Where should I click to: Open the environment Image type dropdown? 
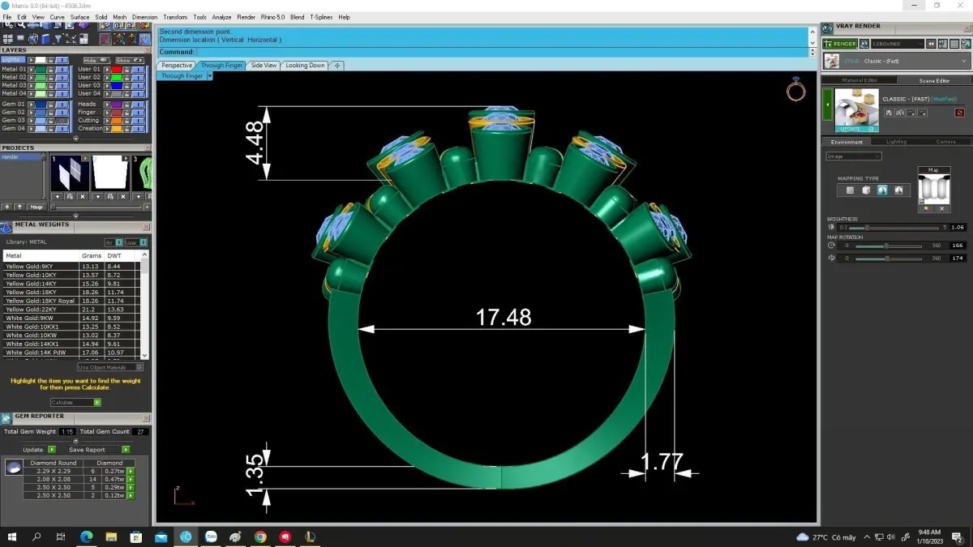point(853,156)
